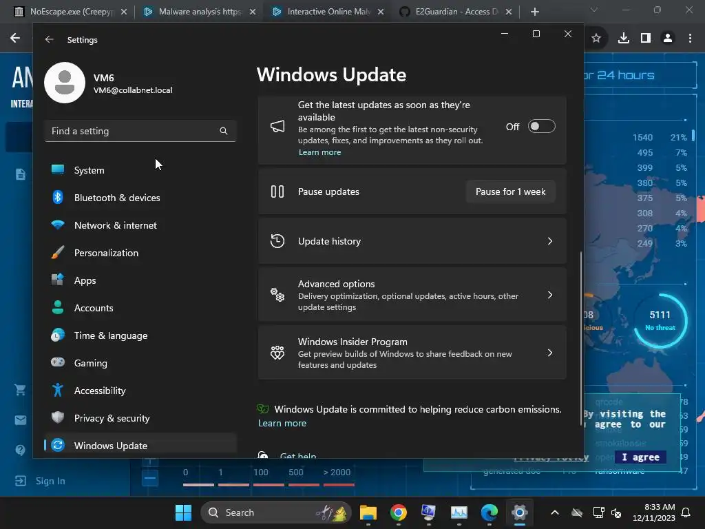The width and height of the screenshot is (705, 529).
Task: Click Windows Update sync icon in sidebar
Action: tap(58, 446)
